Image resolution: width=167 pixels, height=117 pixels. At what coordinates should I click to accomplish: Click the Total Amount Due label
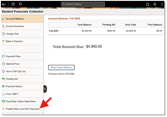point(69,47)
